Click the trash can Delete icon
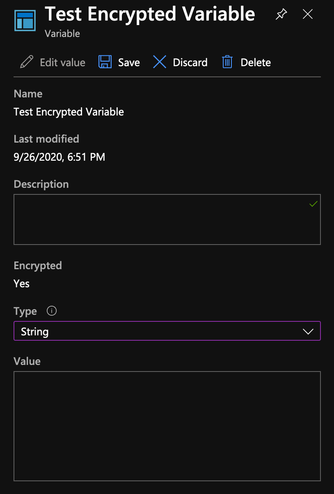Screen dimensions: 334x494 [x=227, y=62]
